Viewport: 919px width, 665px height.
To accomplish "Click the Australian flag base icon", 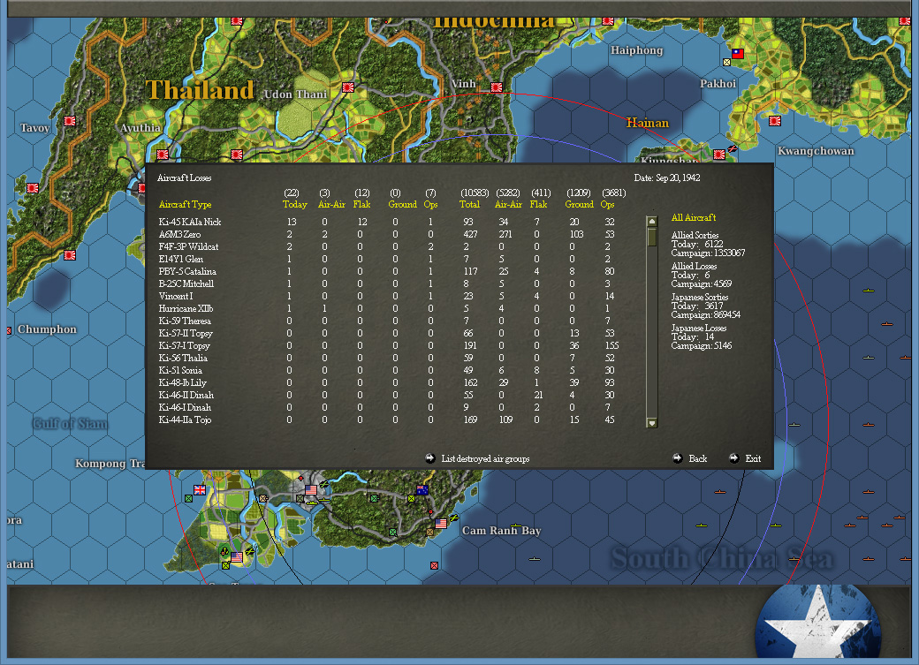I will (x=422, y=490).
